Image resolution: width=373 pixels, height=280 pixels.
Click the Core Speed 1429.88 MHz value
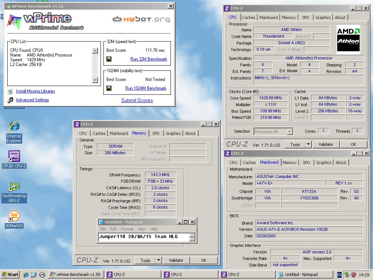pos(271,98)
